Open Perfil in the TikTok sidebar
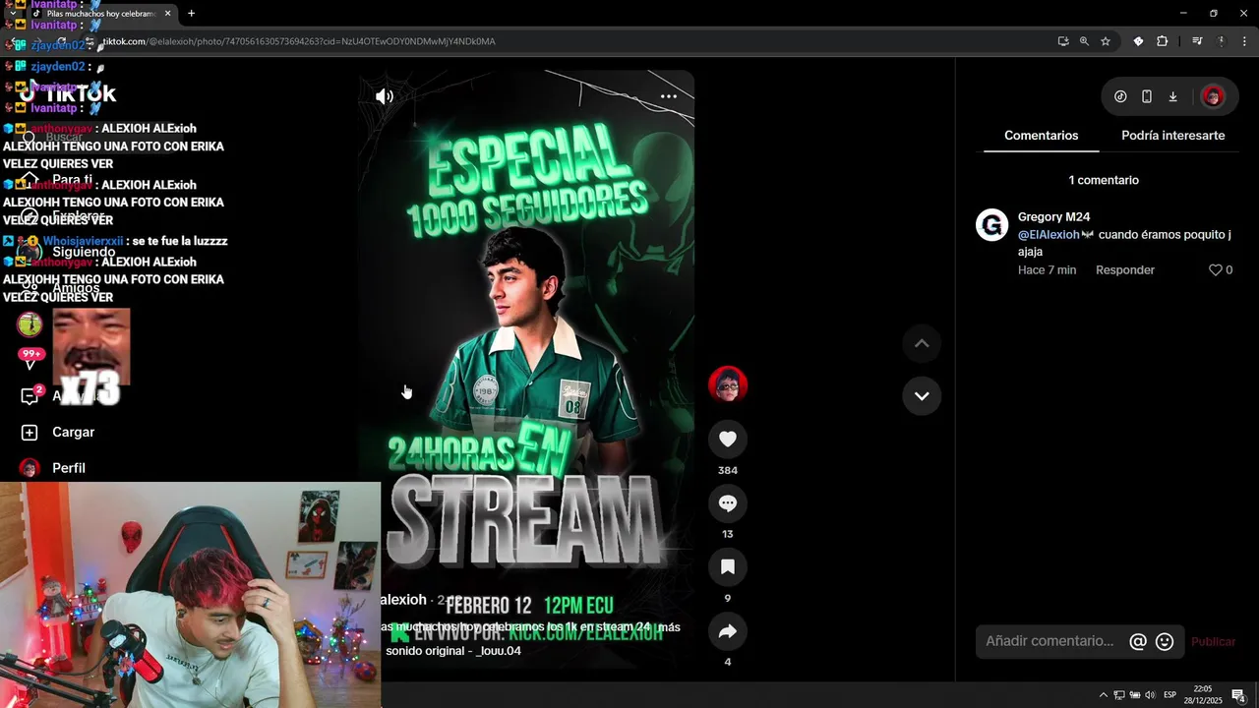The width and height of the screenshot is (1259, 708). (54, 468)
